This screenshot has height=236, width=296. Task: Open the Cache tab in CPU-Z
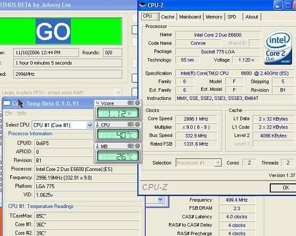click(x=168, y=17)
